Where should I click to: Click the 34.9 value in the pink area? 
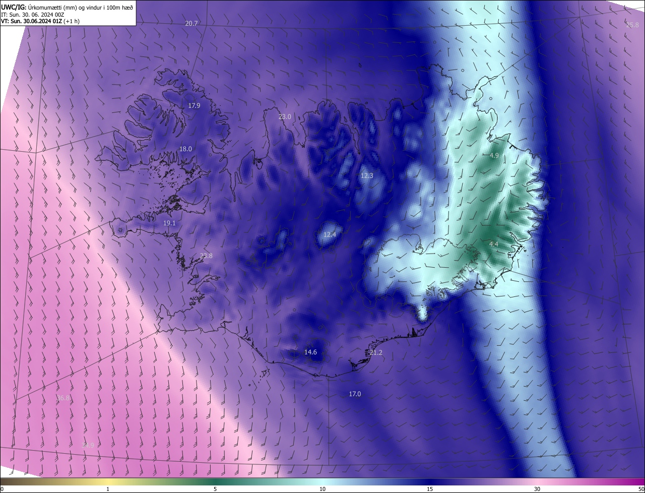[x=88, y=445]
